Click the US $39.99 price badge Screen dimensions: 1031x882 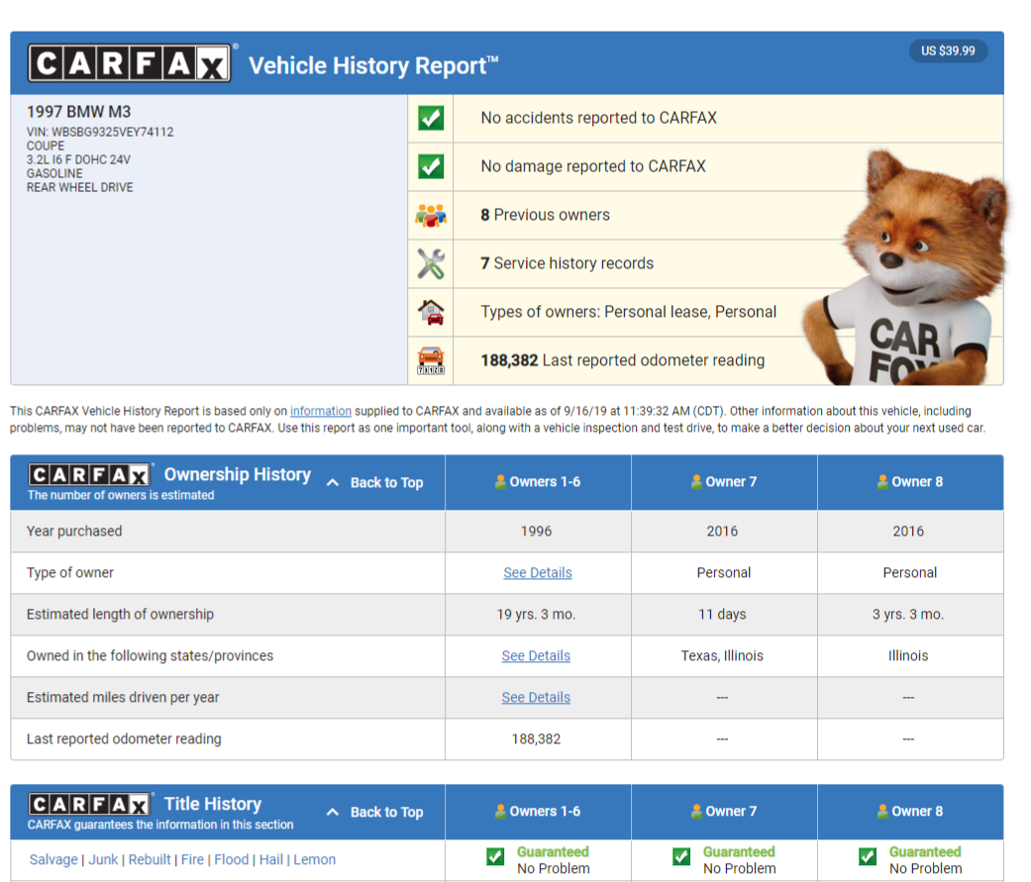(x=948, y=51)
